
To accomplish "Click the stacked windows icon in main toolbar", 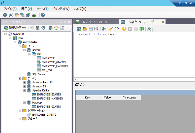I will pyautogui.click(x=22, y=15).
